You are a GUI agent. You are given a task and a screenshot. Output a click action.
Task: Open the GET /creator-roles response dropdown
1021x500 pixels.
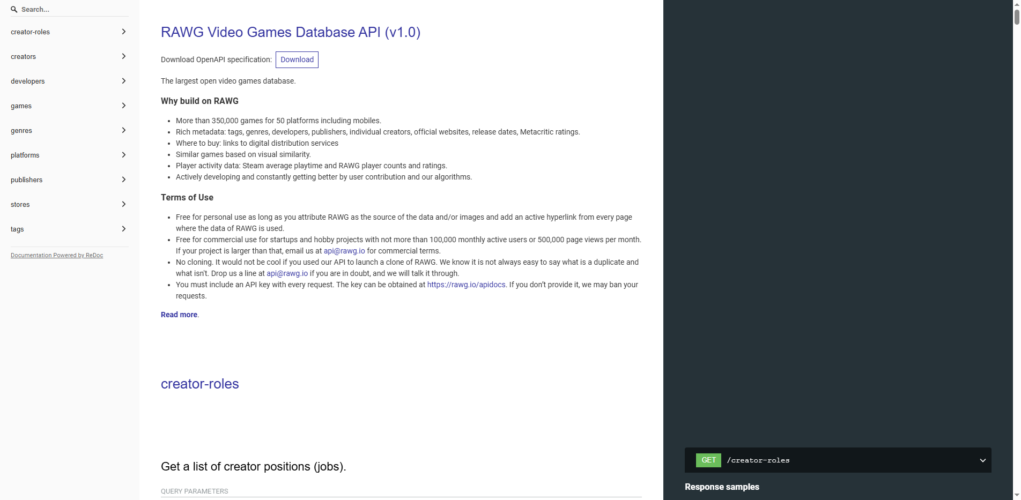click(983, 460)
